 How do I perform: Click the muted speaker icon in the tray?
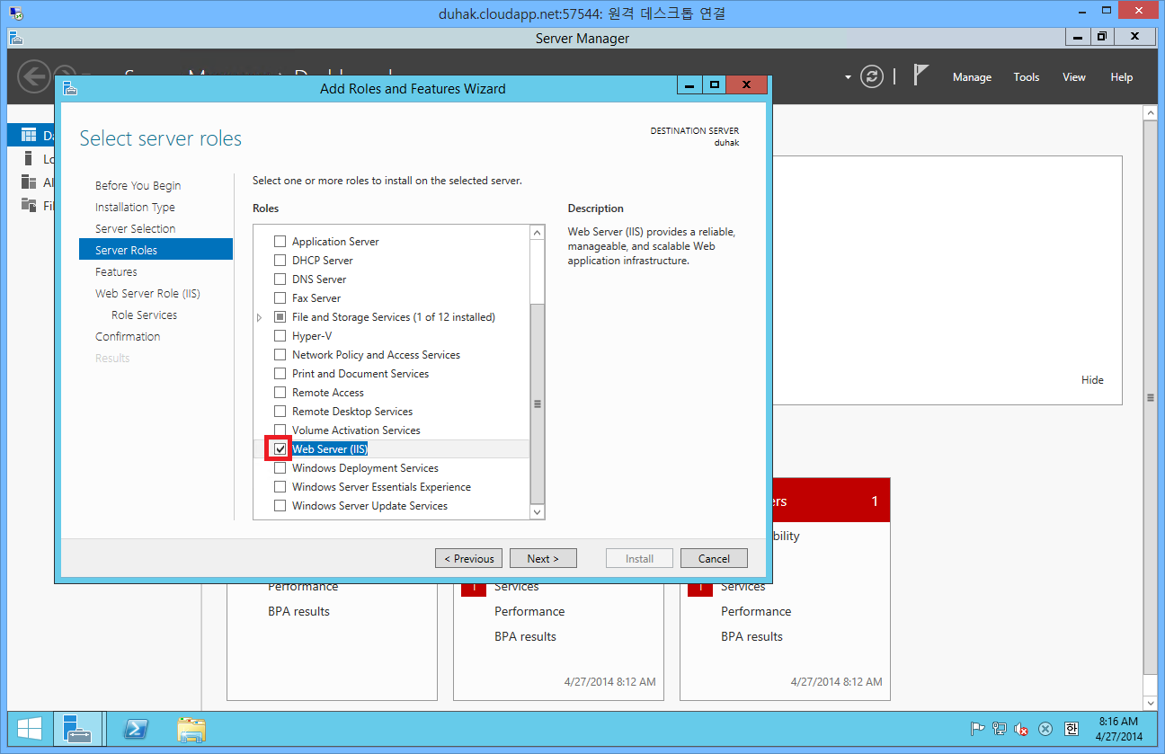click(x=1021, y=729)
